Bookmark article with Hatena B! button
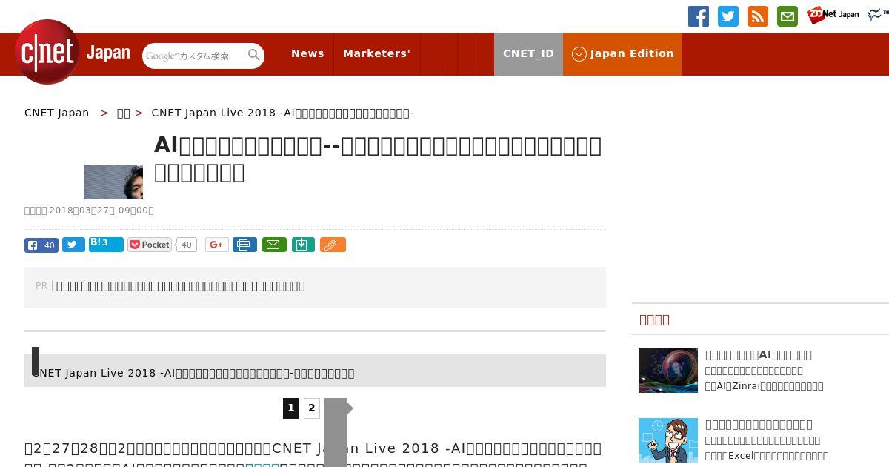This screenshot has height=467, width=889. (106, 245)
